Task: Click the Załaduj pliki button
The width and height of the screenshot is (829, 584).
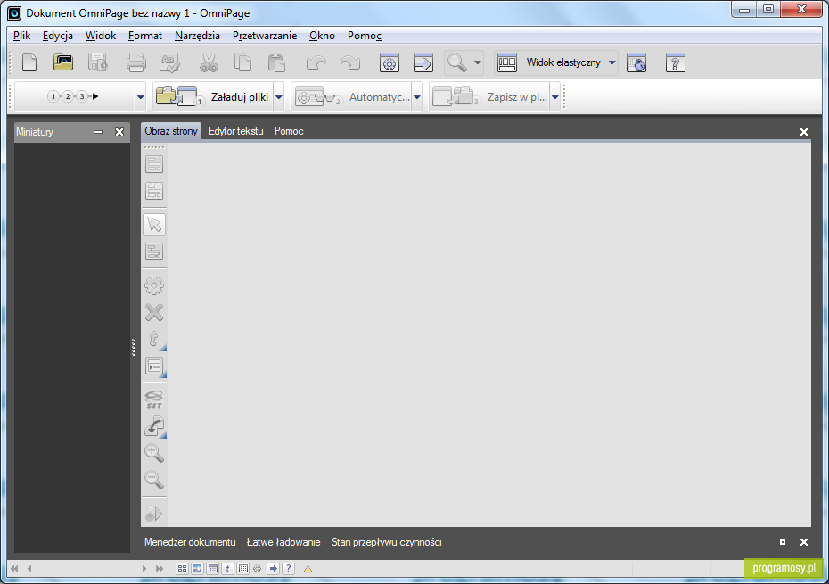Action: 212,97
